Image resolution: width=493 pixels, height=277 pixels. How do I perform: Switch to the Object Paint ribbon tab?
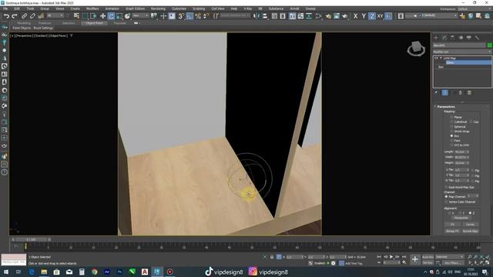coord(94,23)
